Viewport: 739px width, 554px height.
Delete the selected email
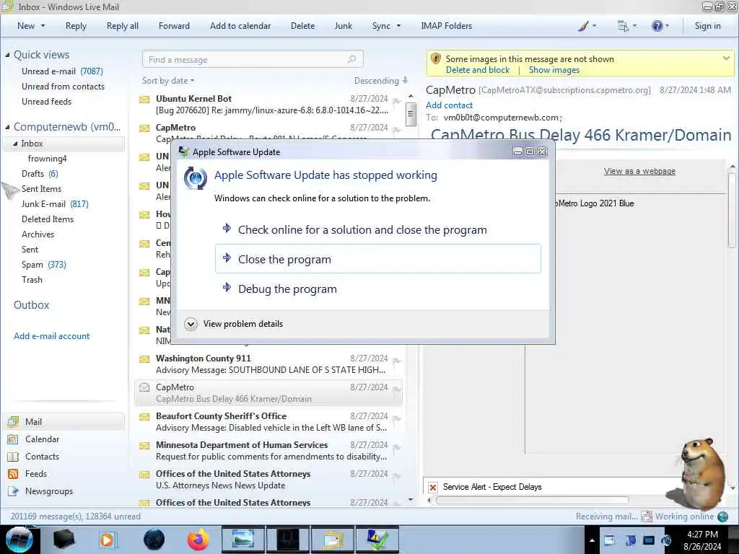click(302, 26)
